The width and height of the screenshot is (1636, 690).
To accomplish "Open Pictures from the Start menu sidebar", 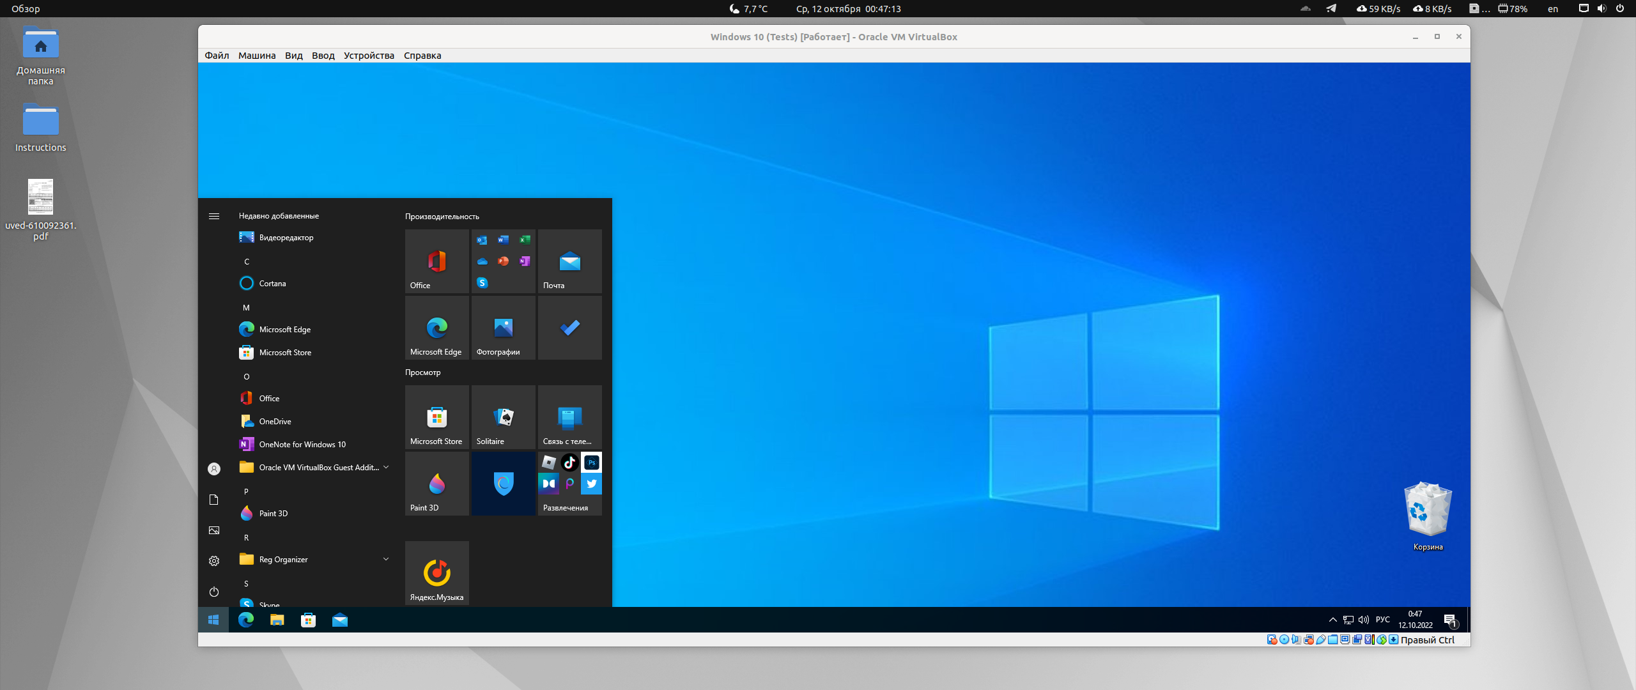I will pyautogui.click(x=214, y=530).
